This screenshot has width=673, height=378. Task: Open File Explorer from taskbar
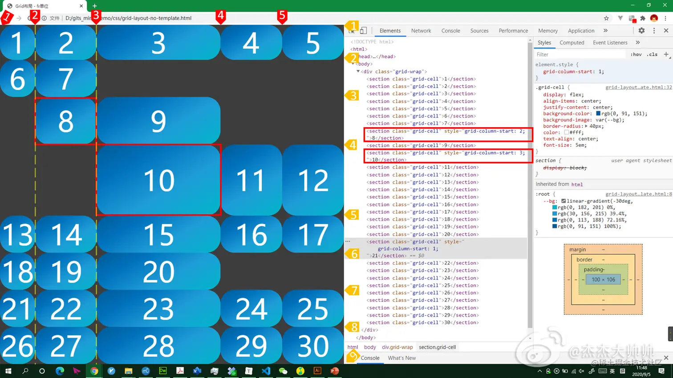pyautogui.click(x=129, y=371)
